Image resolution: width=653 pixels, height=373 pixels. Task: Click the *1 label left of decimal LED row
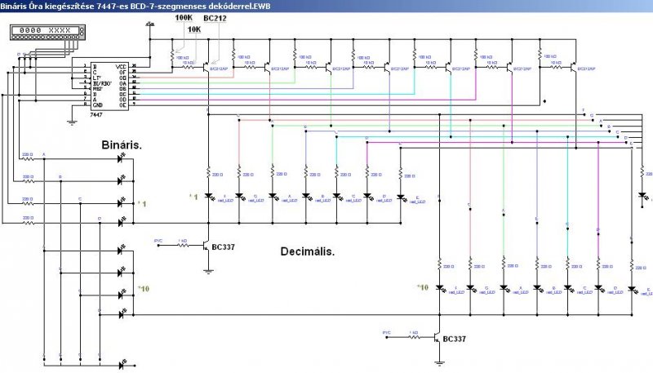tap(193, 197)
